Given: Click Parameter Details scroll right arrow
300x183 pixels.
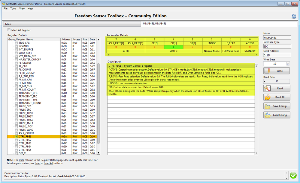Looking at the screenshot, I should click(x=256, y=55).
